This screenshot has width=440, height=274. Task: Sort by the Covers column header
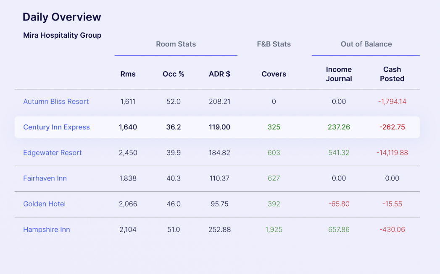[x=274, y=74]
